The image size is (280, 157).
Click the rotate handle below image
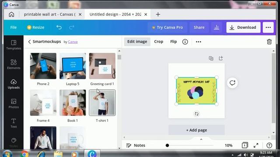click(196, 114)
